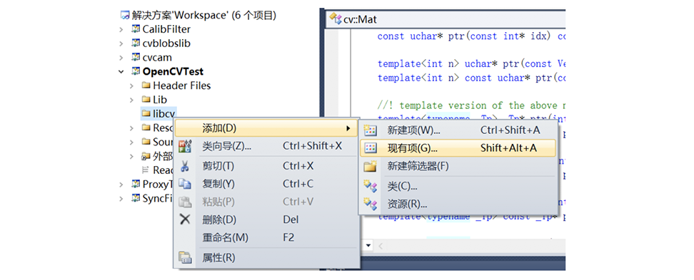Click the editor's horizontal scrollbar left arrow

pos(380,246)
